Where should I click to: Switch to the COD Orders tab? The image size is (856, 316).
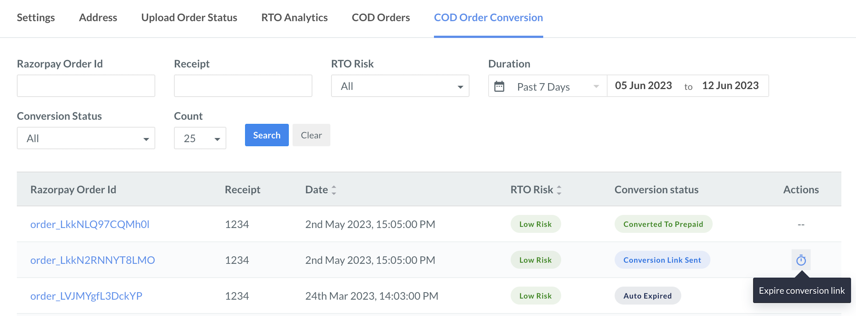(381, 17)
